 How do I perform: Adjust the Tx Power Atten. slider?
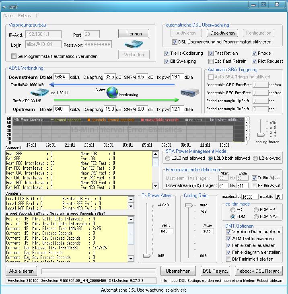tap(147, 255)
